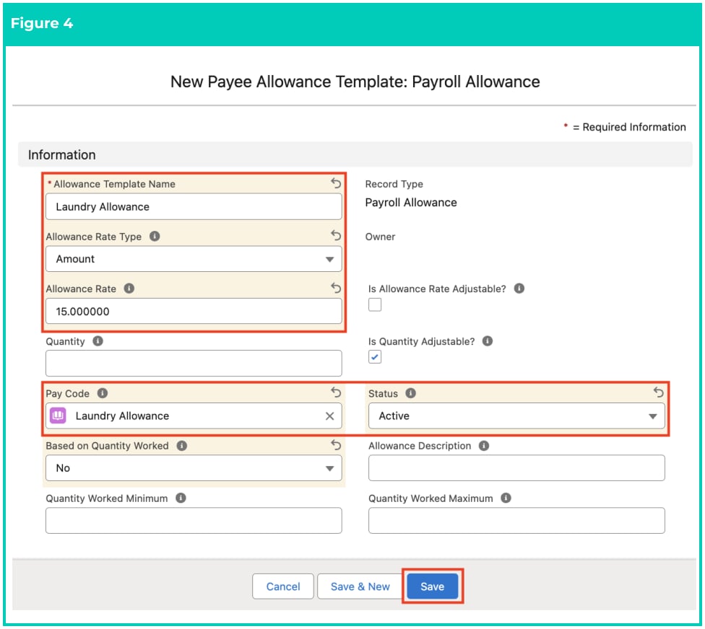705x629 pixels.
Task: Undo changes to Allowance Template Name
Action: click(x=336, y=183)
